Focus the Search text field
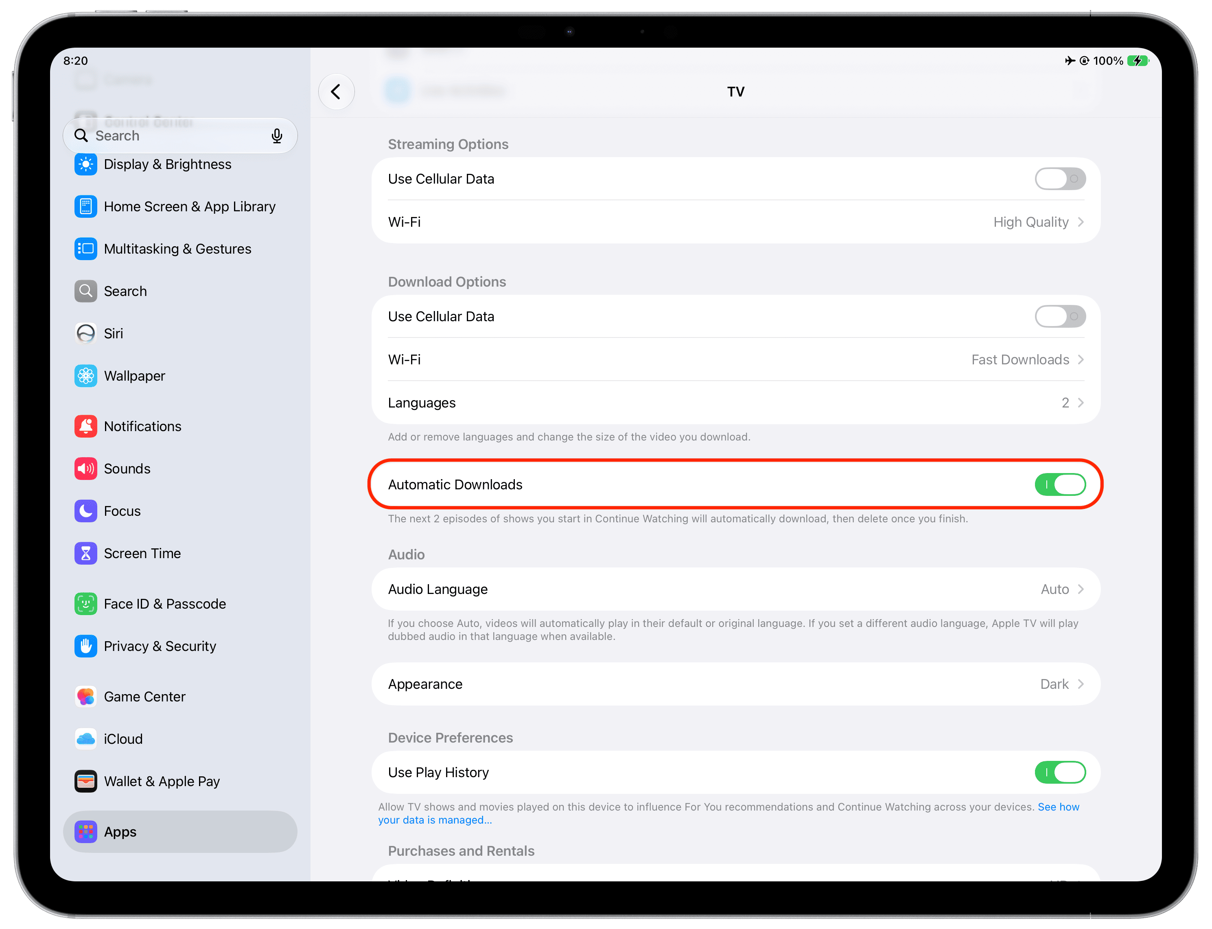This screenshot has height=929, width=1212. 180,136
